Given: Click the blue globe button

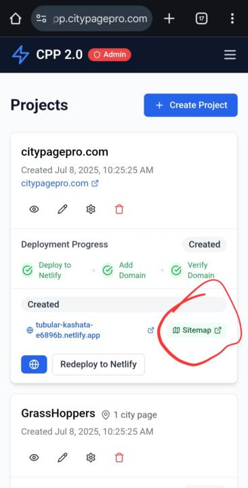Looking at the screenshot, I should [34, 364].
